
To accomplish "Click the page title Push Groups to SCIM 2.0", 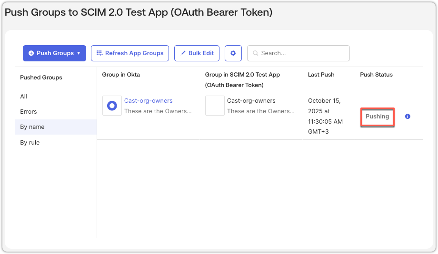I will point(139,12).
